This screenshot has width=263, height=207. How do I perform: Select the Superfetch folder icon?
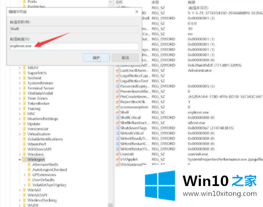(25, 73)
